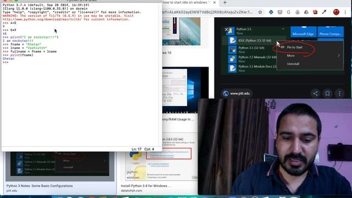Open 'Python 3 Notes: Some Basic Configurations' result
This screenshot has width=352, height=198.
[40, 186]
